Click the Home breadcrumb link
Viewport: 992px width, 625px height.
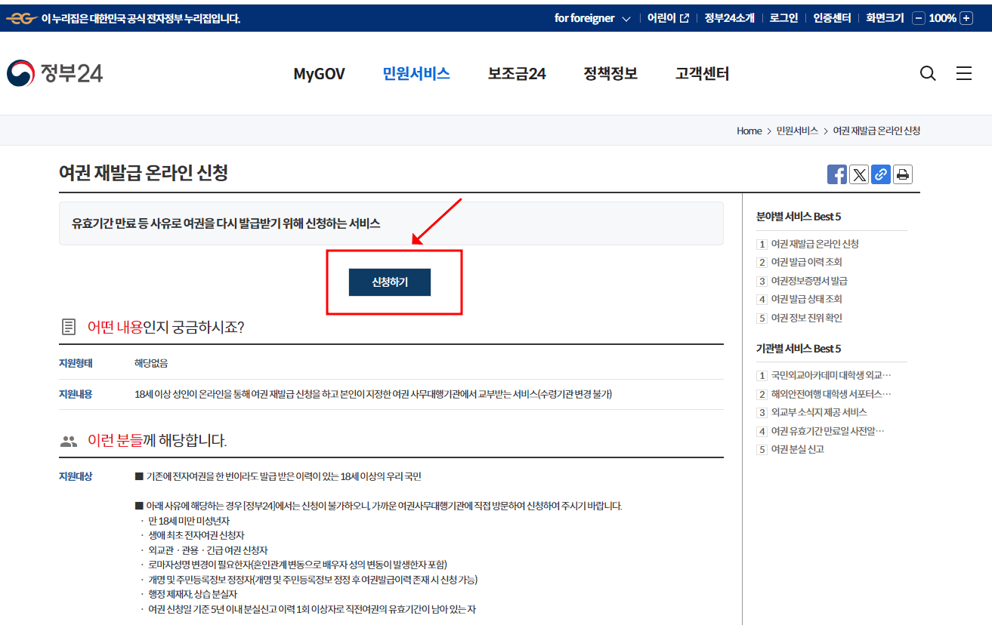point(749,131)
